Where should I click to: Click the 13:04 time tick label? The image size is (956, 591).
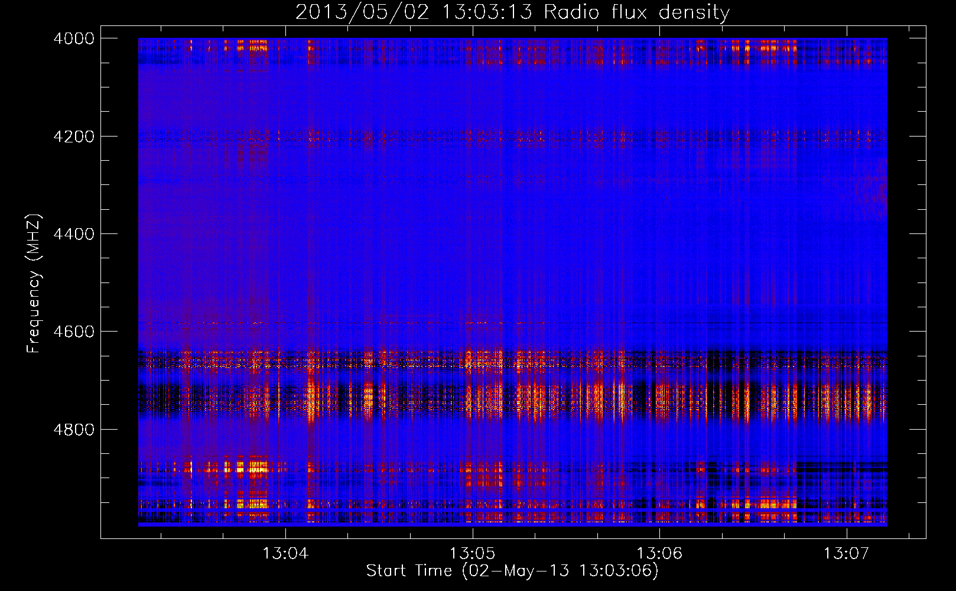pos(285,553)
